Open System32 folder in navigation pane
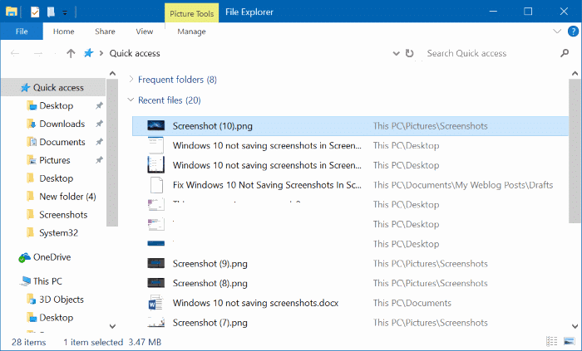582x351 pixels. coord(59,232)
